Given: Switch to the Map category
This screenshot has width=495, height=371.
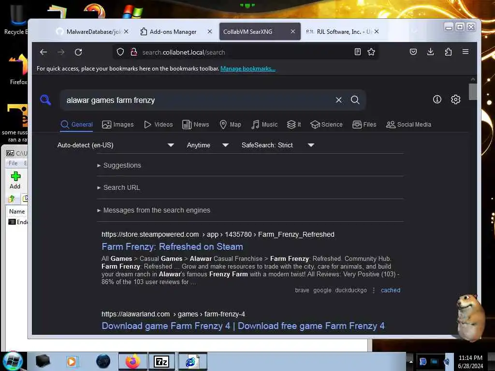Looking at the screenshot, I should pos(230,125).
